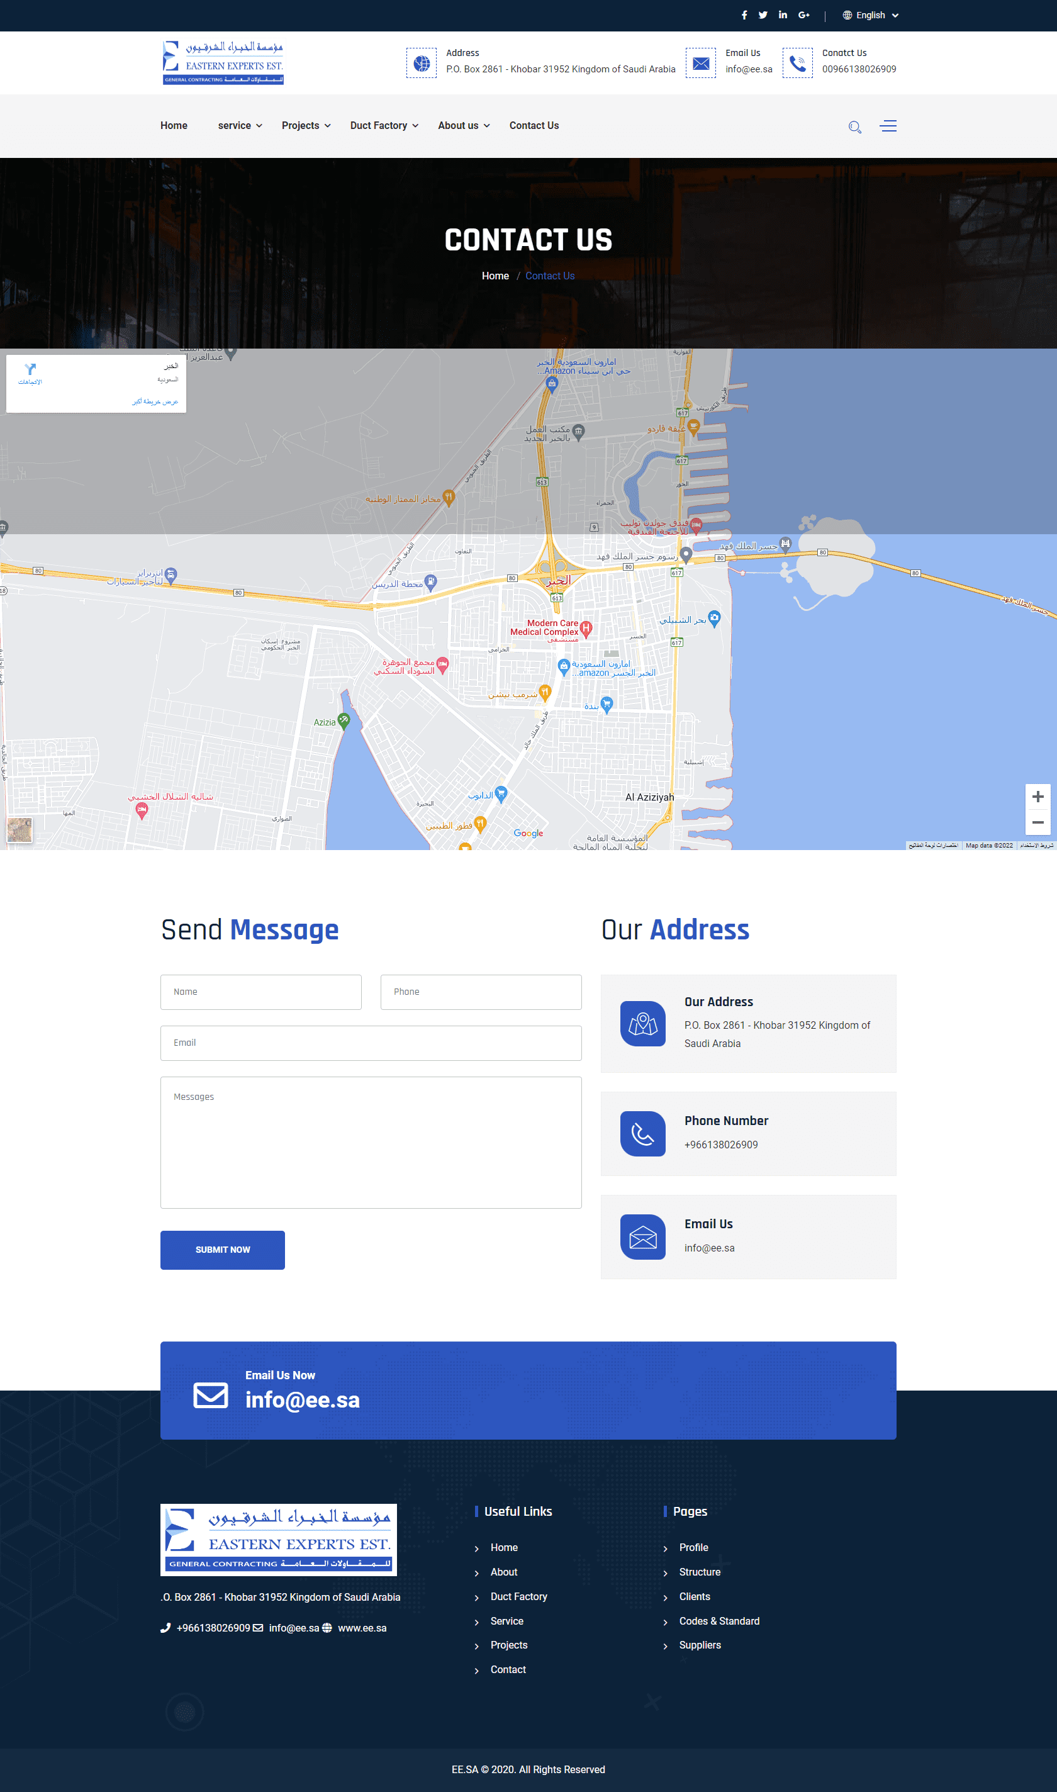The height and width of the screenshot is (1792, 1057).
Task: Go to Contact Us in navigation
Action: point(534,125)
